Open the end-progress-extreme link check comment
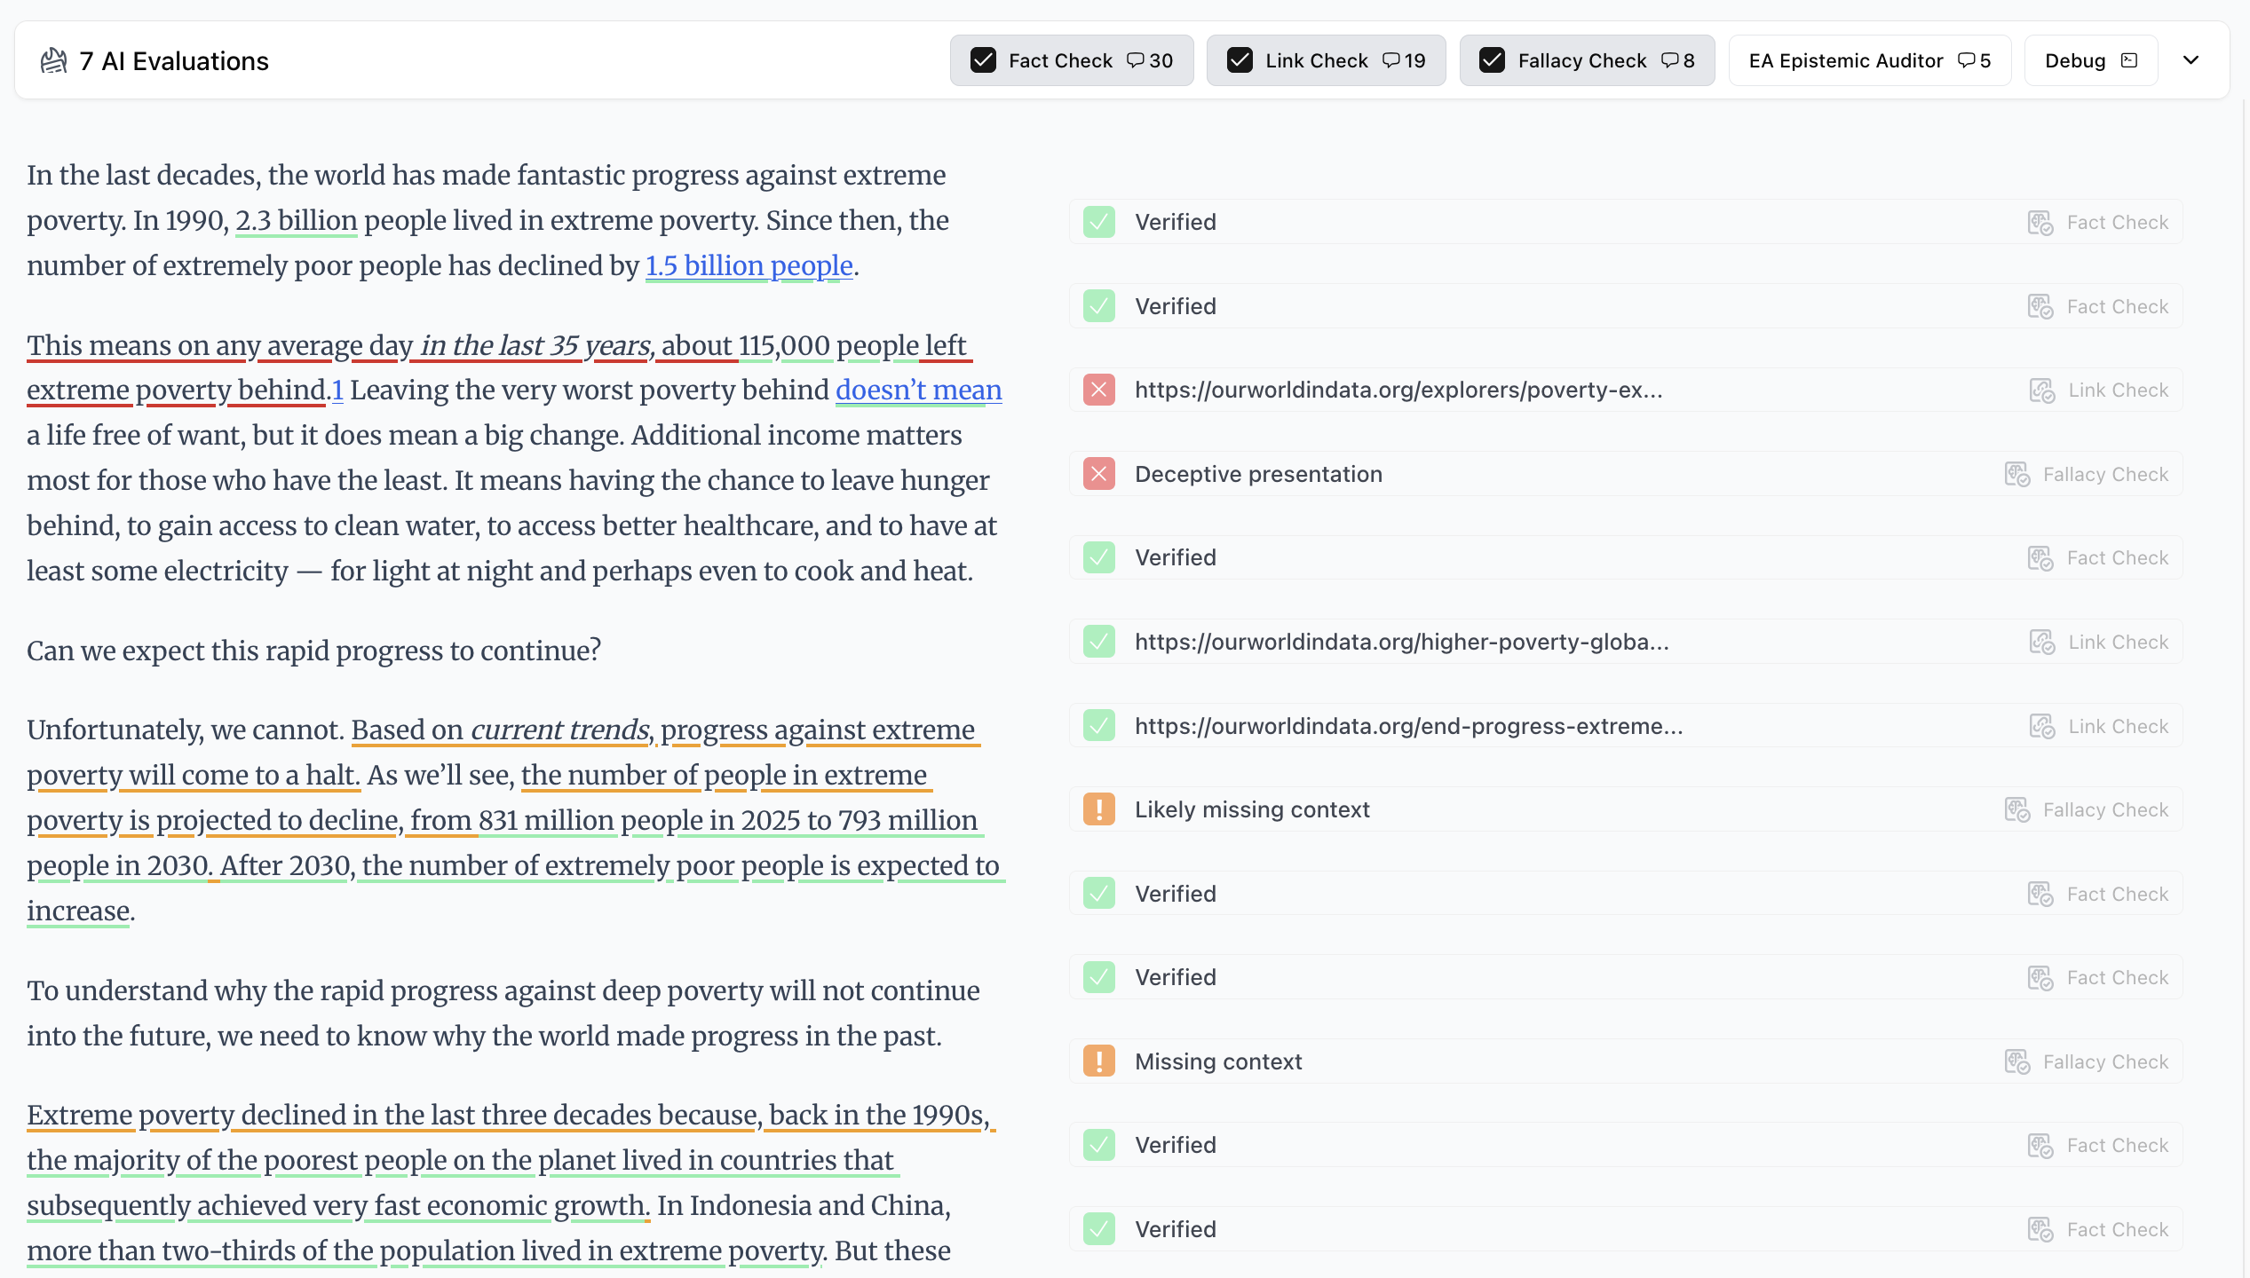This screenshot has width=2250, height=1278. [1407, 726]
